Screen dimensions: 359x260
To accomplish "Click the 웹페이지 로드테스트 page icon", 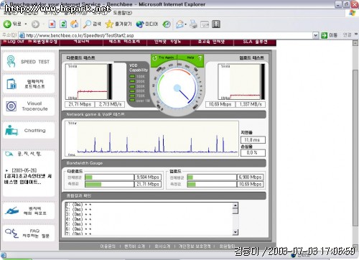I will coord(11,84).
